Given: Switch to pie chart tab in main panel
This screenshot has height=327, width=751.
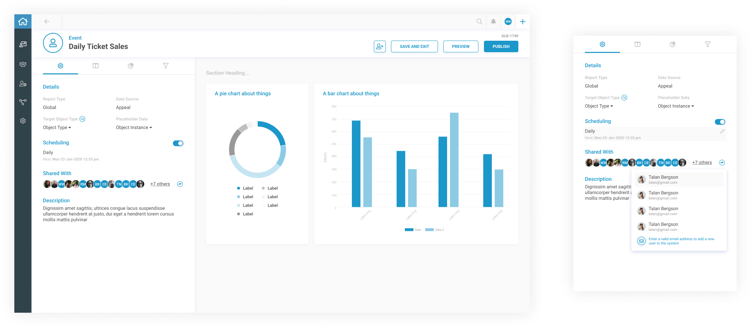Looking at the screenshot, I should click(x=131, y=66).
